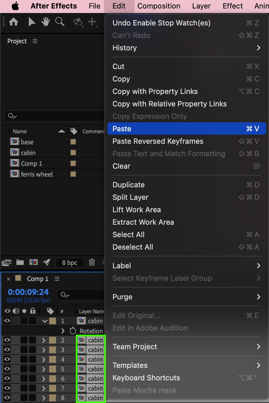Click the timeline layer search field
The height and width of the screenshot is (403, 269).
pyautogui.click(x=81, y=295)
